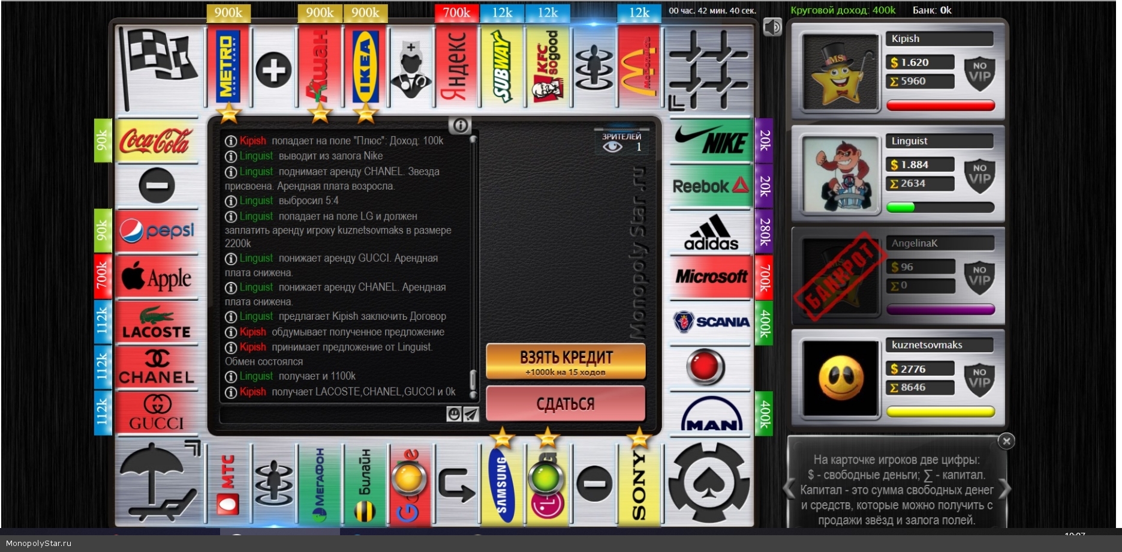Viewport: 1122px width, 552px height.
Task: Select the Apple board cell
Action: point(157,277)
